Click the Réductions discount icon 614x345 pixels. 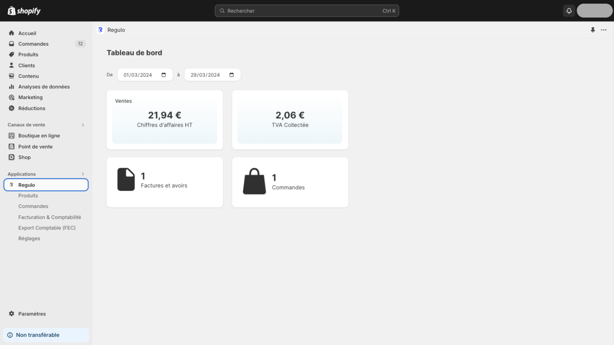click(12, 108)
